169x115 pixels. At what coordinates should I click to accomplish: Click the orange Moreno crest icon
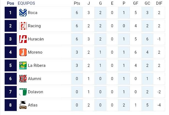[23, 52]
